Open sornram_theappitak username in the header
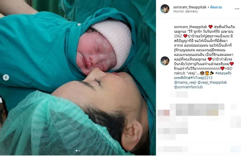This screenshot has height=156, width=241. tap(190, 7)
